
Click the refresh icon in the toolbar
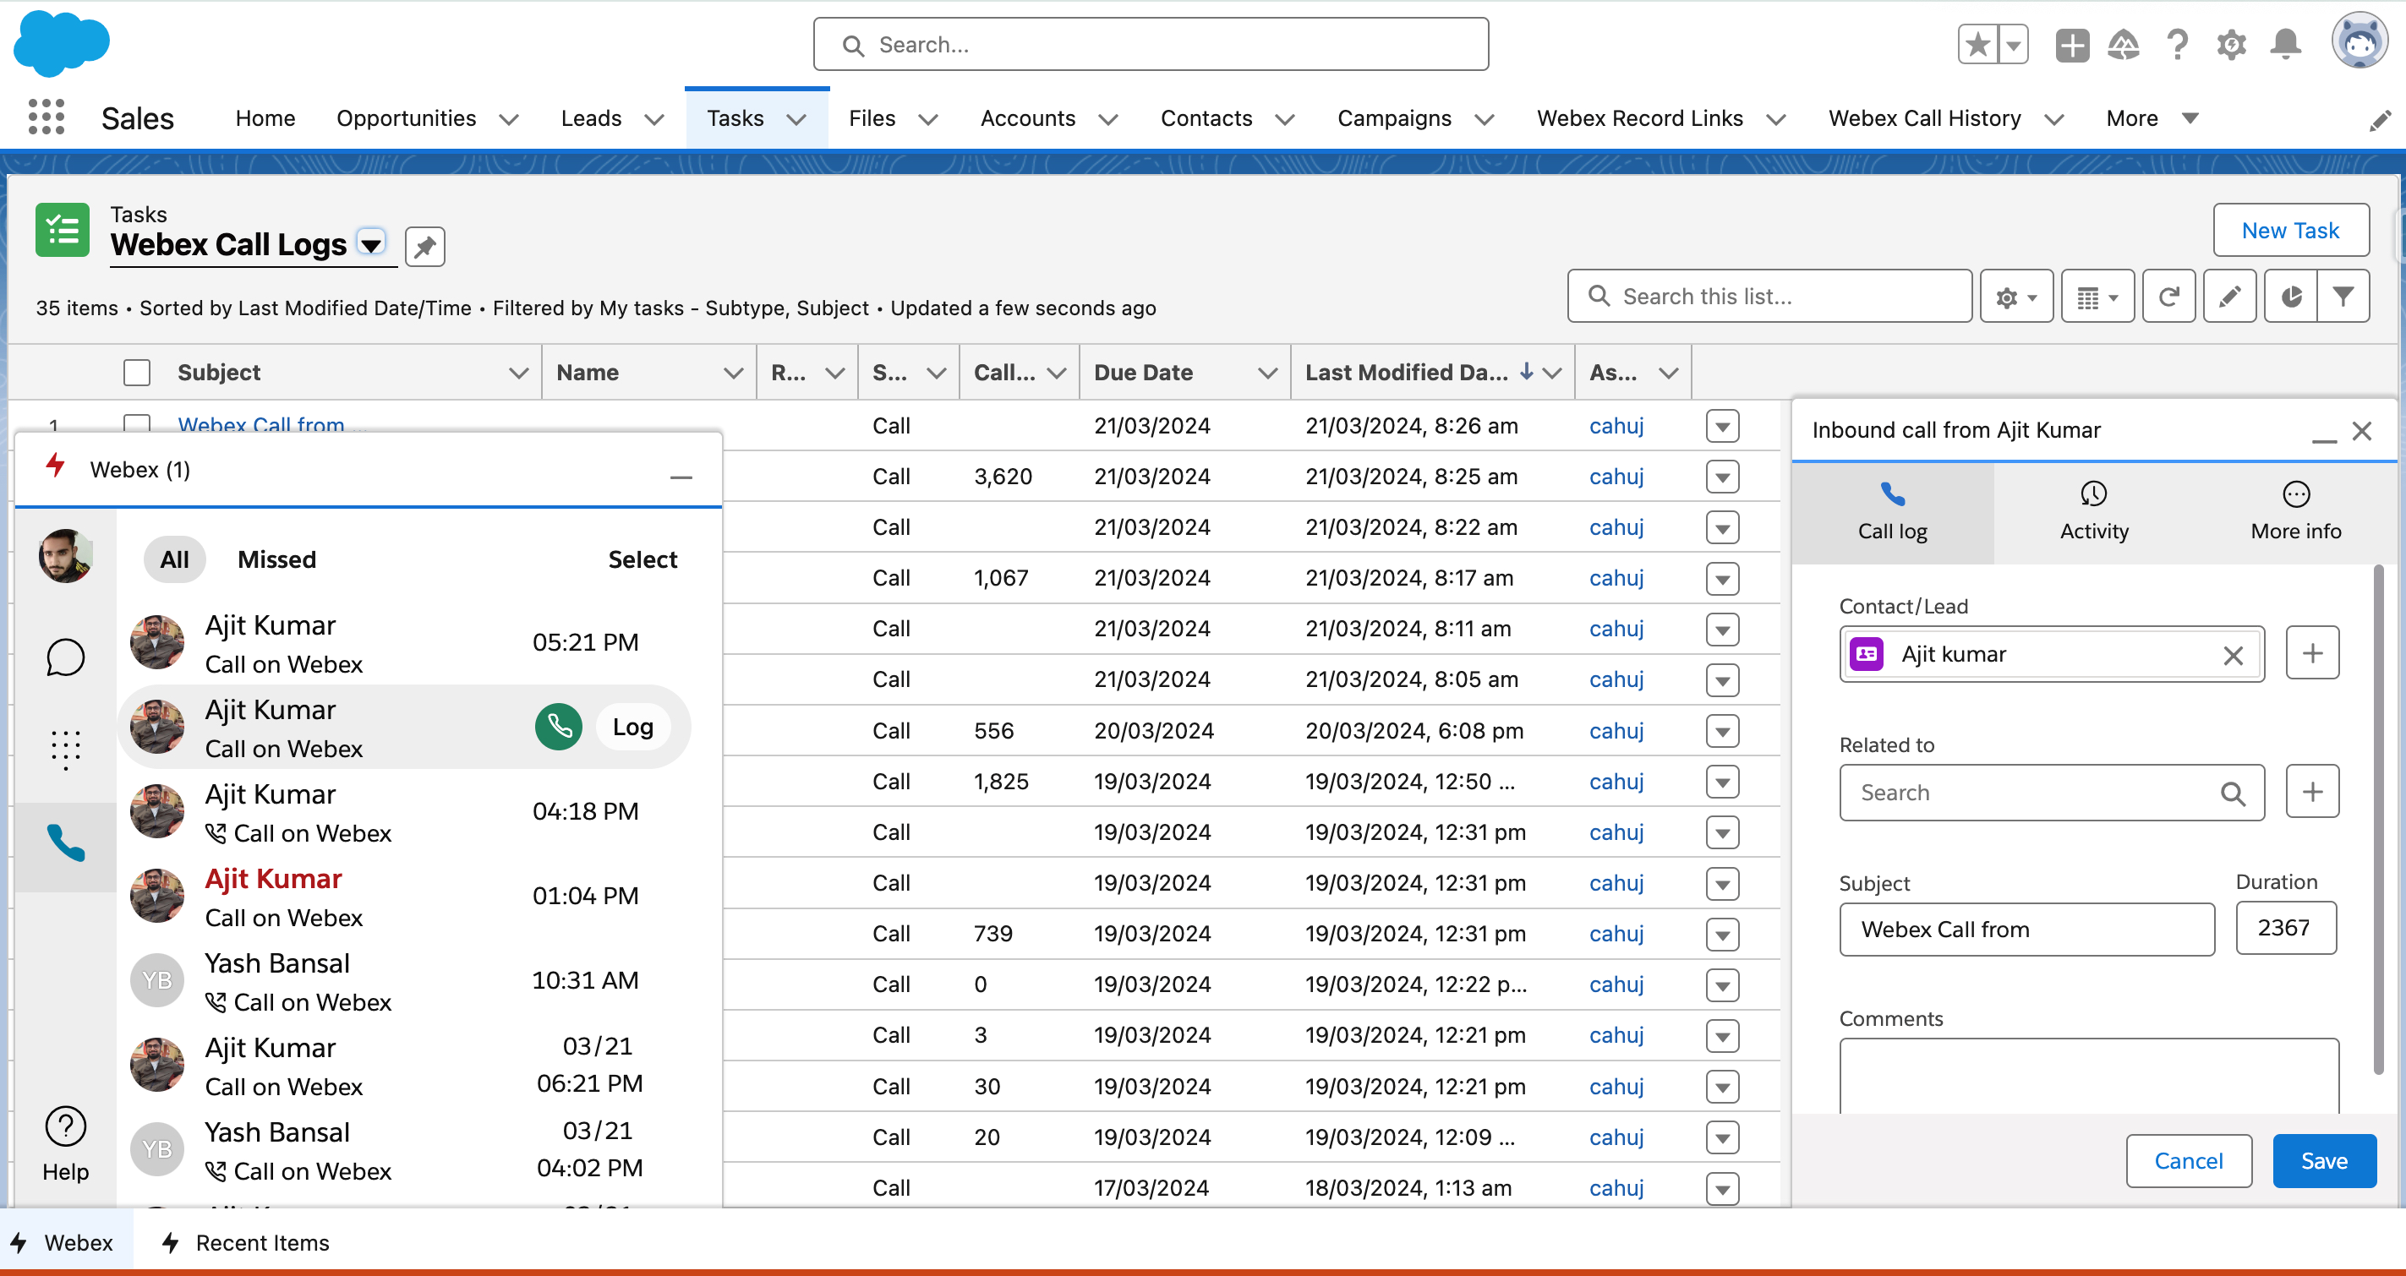pyautogui.click(x=2169, y=296)
